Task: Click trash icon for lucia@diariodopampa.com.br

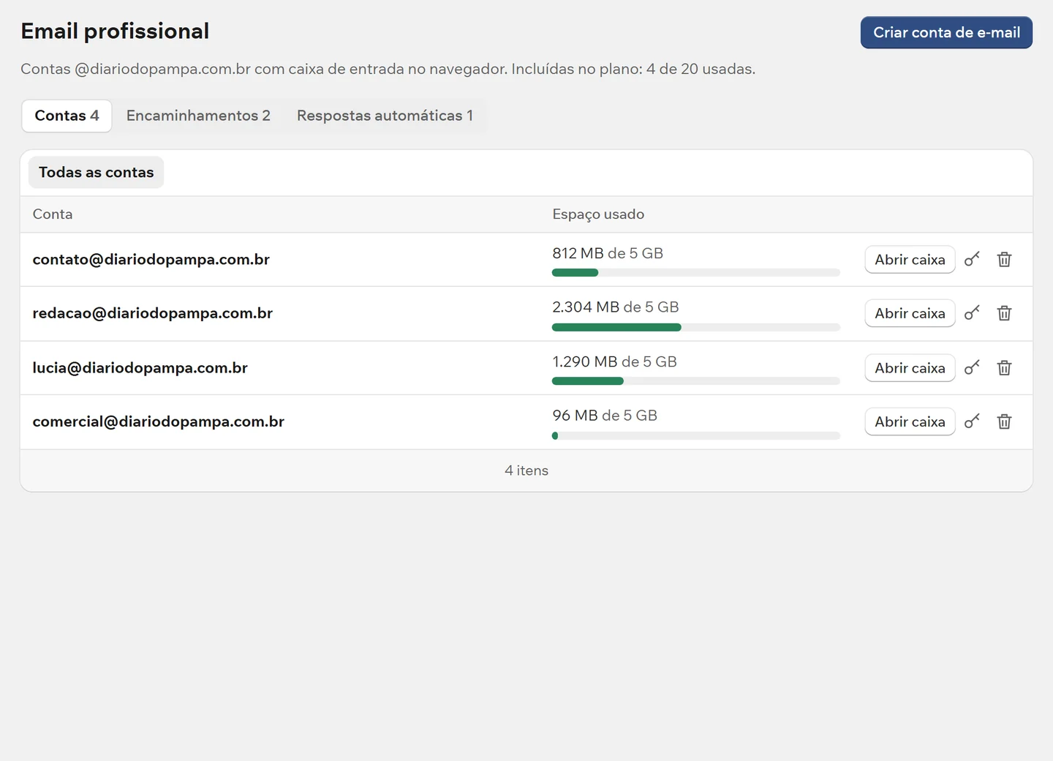Action: pyautogui.click(x=1005, y=367)
